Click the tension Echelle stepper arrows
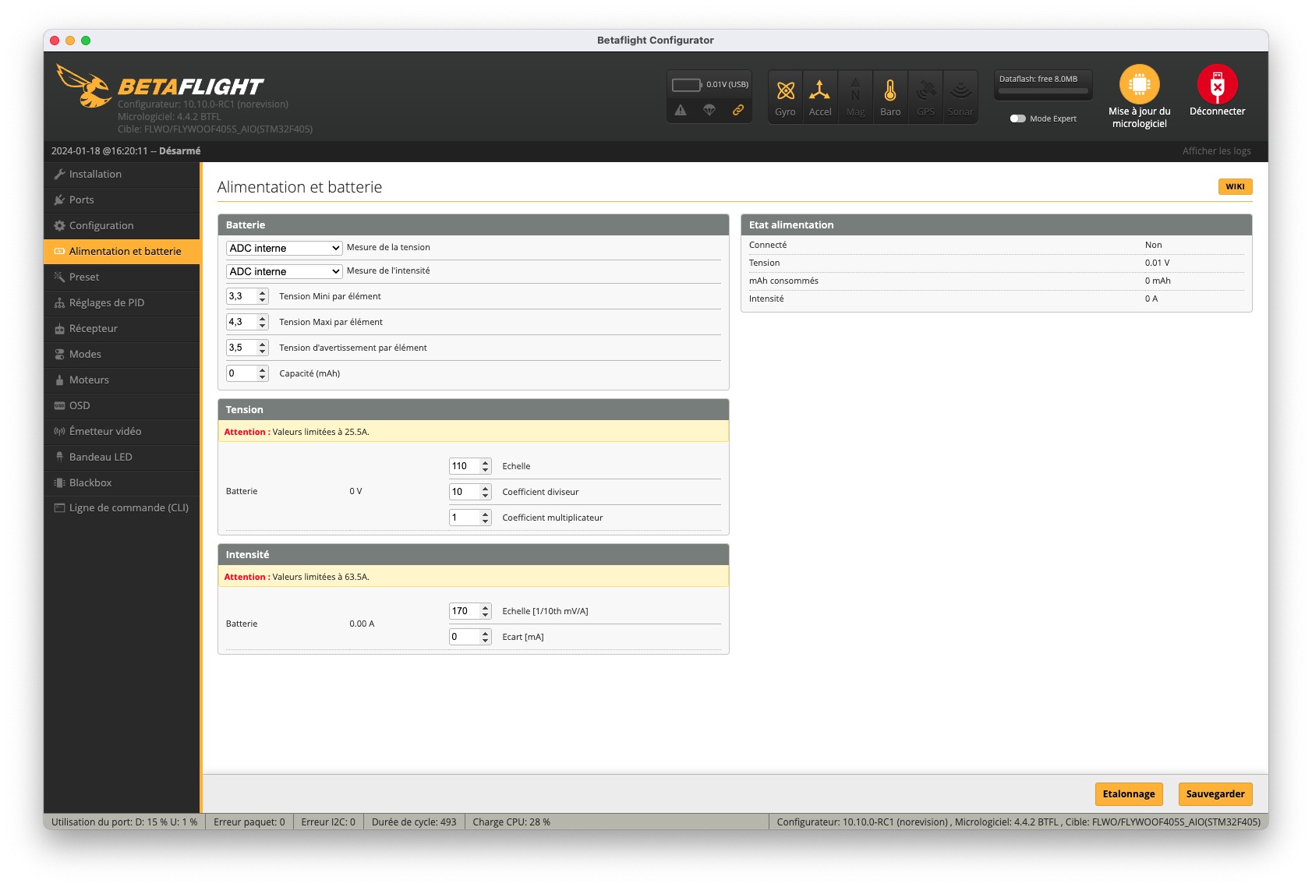The image size is (1312, 887). click(486, 466)
